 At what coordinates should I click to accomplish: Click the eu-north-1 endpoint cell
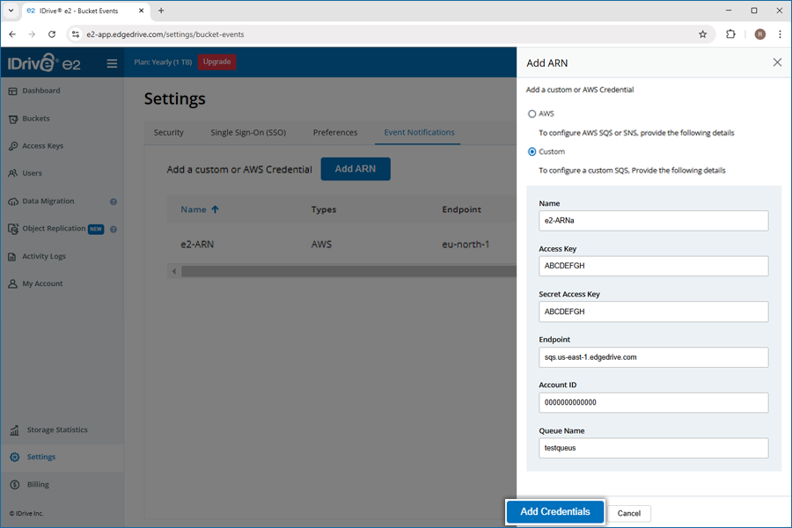[x=466, y=244]
